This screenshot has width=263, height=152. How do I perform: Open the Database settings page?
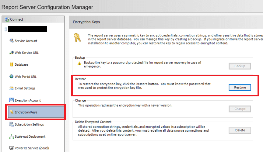click(21, 64)
